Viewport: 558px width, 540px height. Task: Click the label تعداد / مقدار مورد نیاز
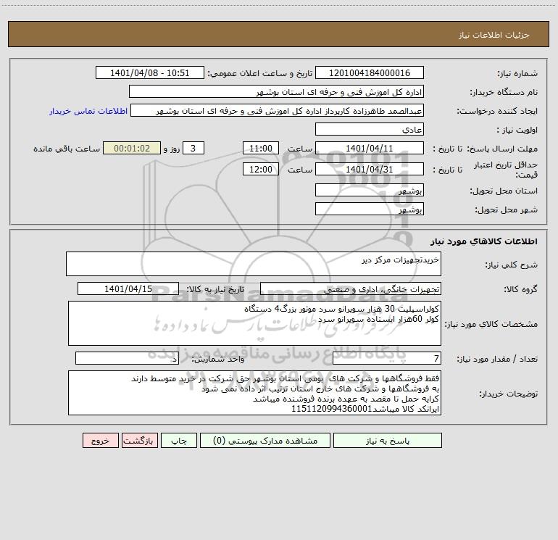[x=497, y=359]
